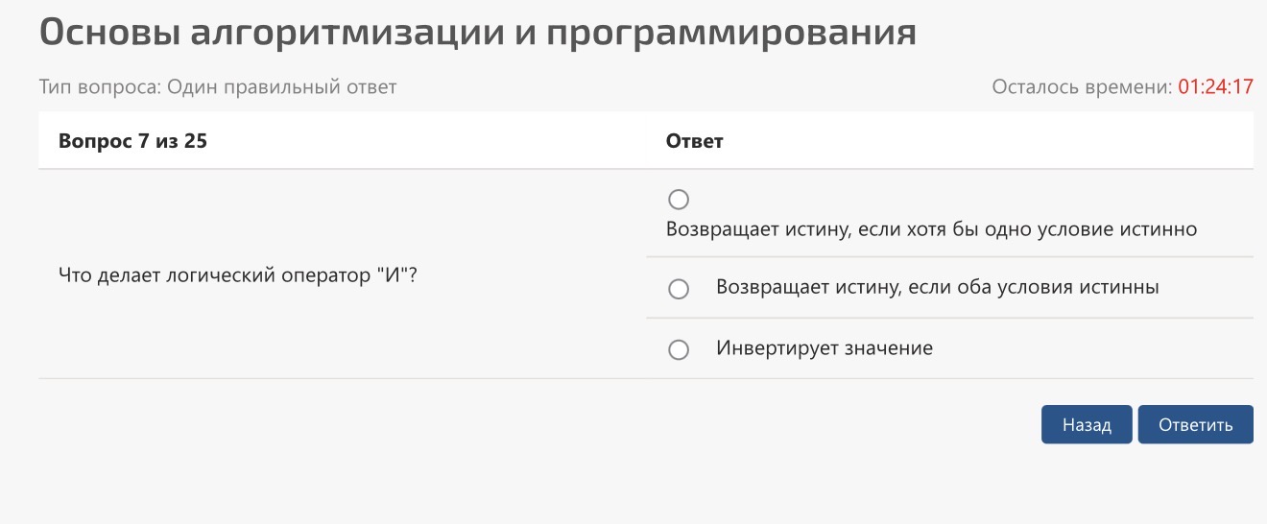Click the "Один правильный ответ" question type text
The height and width of the screenshot is (524, 1267).
(x=282, y=87)
